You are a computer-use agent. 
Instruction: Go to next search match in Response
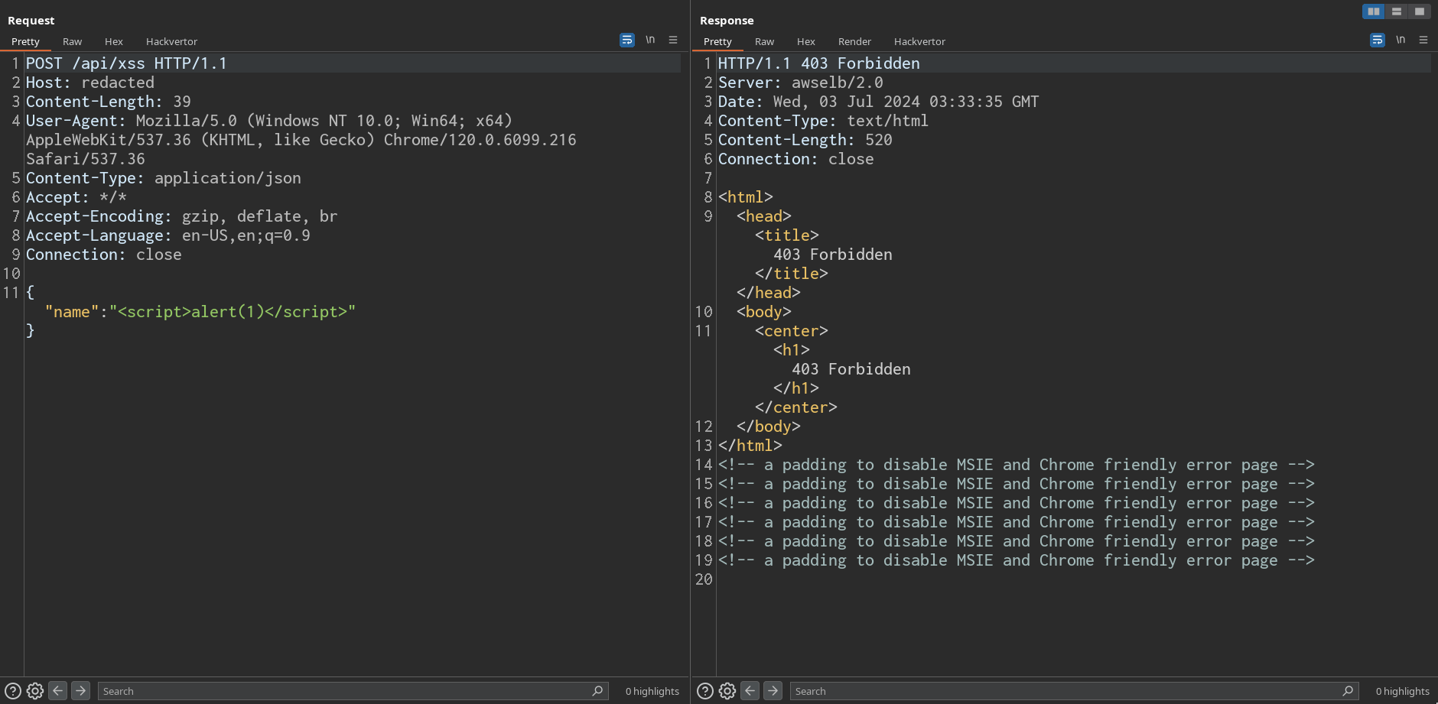tap(773, 691)
